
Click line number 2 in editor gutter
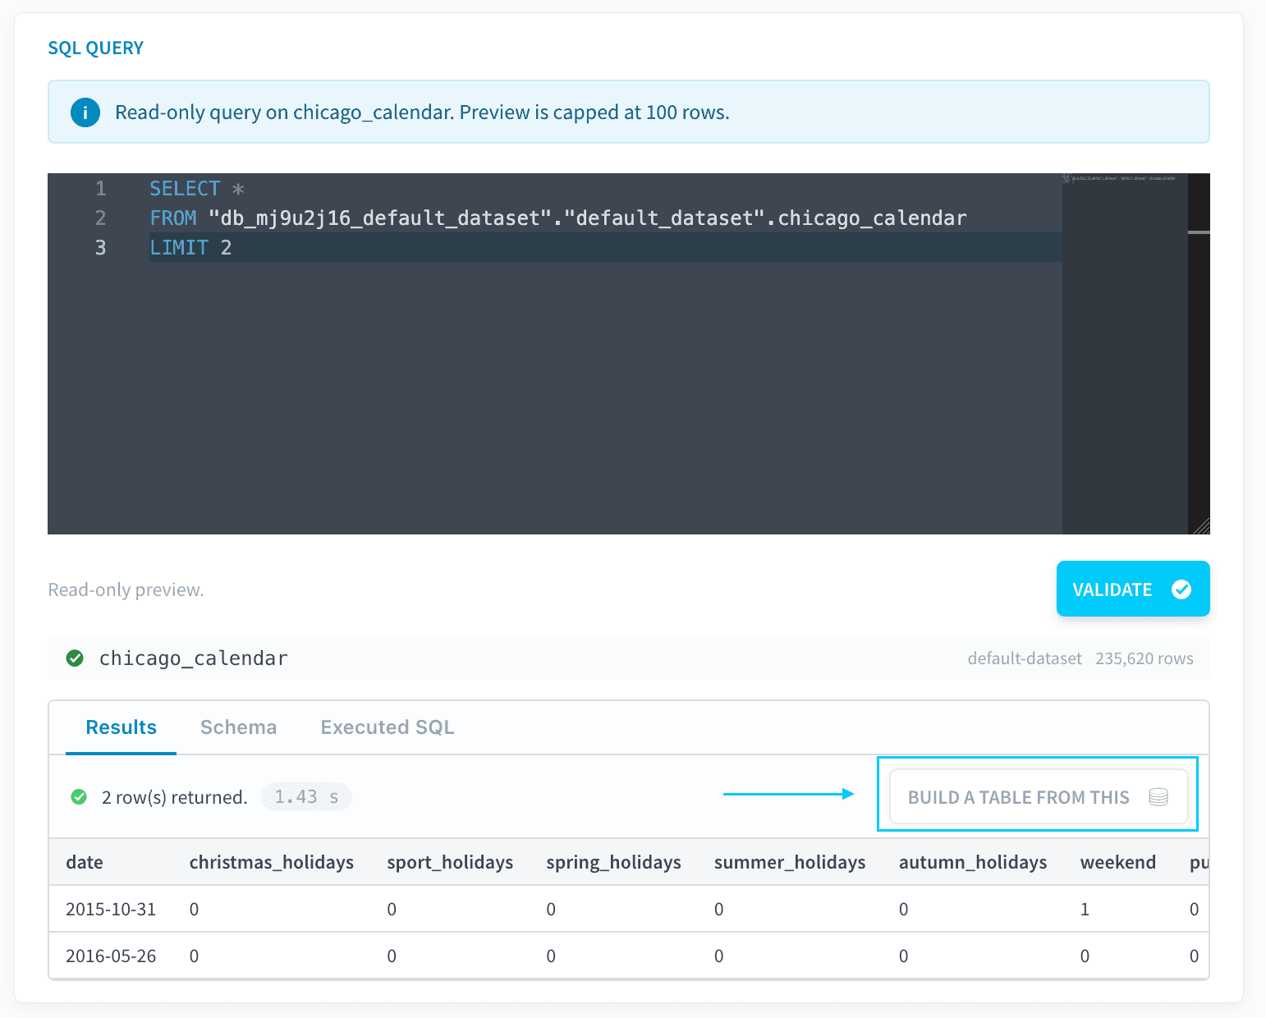click(100, 218)
